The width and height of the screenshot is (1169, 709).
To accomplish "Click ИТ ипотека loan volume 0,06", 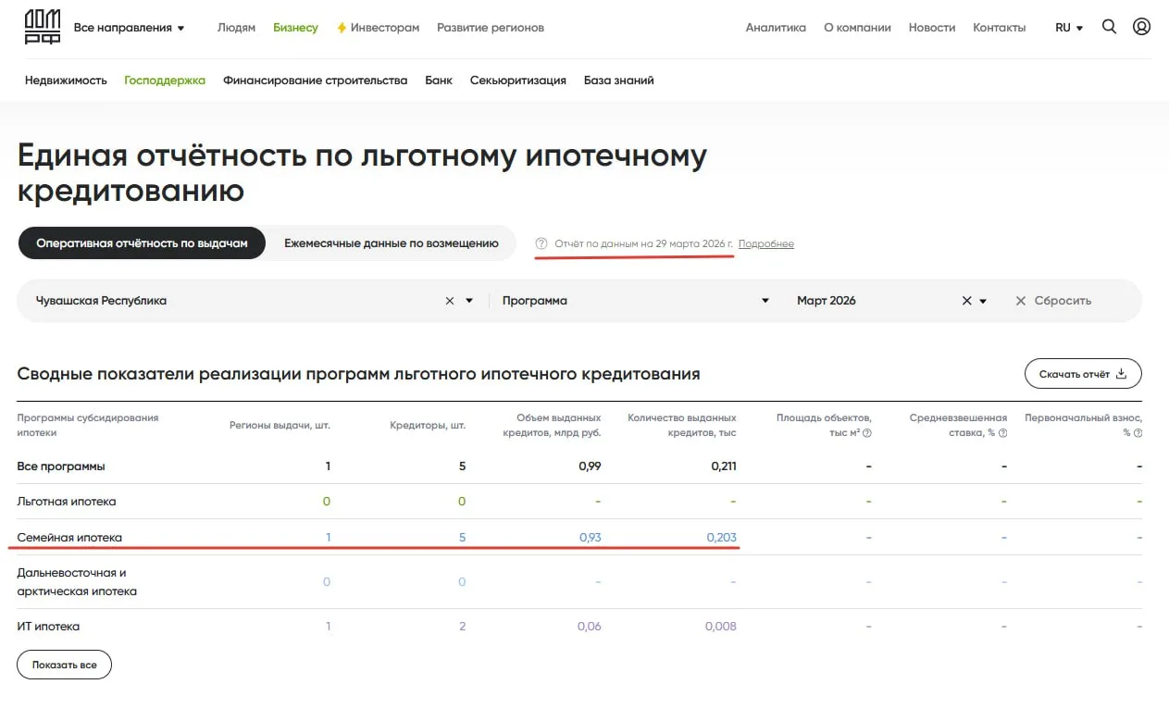I will 590,627.
